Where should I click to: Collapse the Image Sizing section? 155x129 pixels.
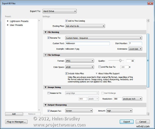46,87
